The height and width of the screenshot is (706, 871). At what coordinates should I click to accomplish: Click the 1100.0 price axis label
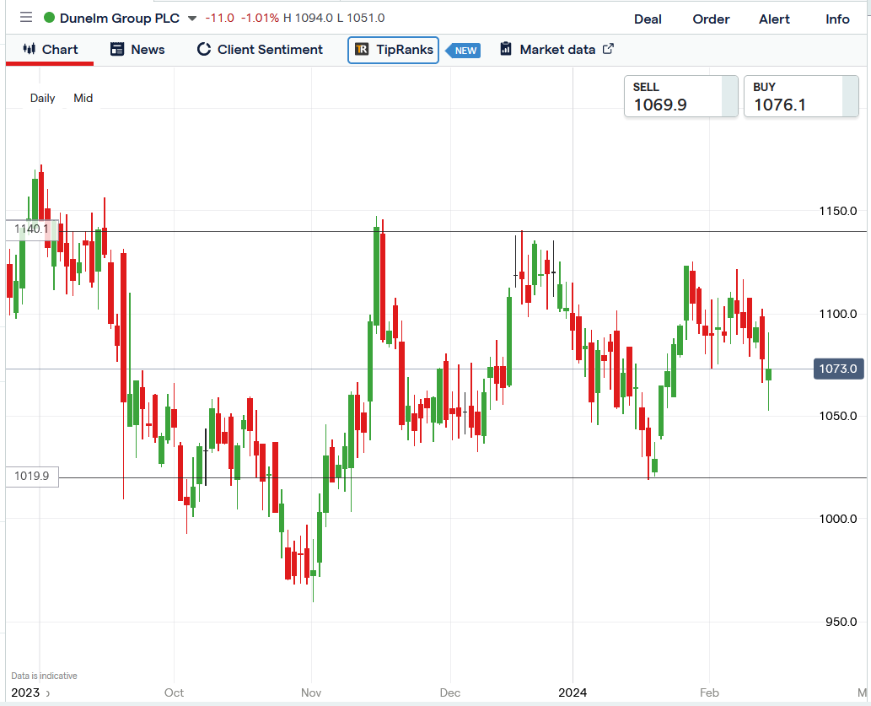click(837, 314)
